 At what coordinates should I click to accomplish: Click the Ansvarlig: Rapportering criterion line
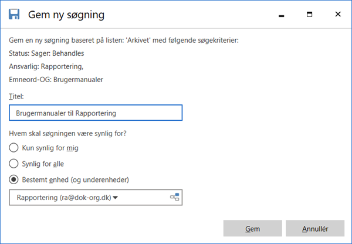46,66
